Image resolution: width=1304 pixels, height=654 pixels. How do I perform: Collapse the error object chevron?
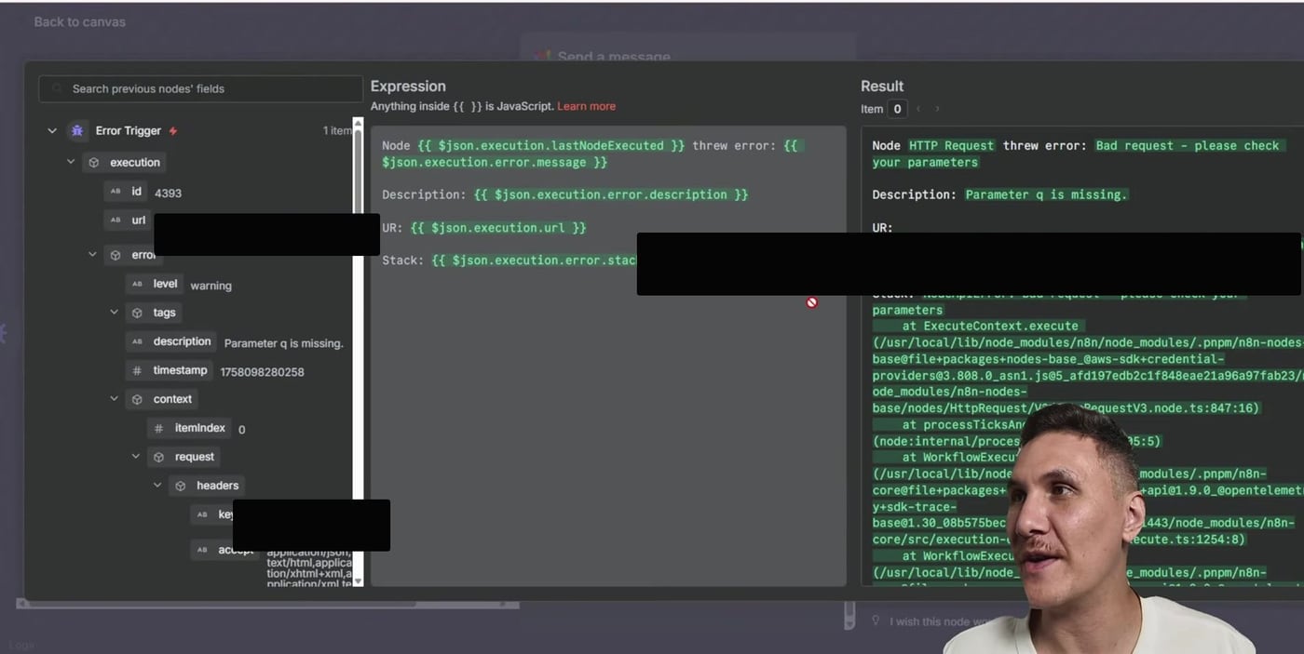(92, 255)
